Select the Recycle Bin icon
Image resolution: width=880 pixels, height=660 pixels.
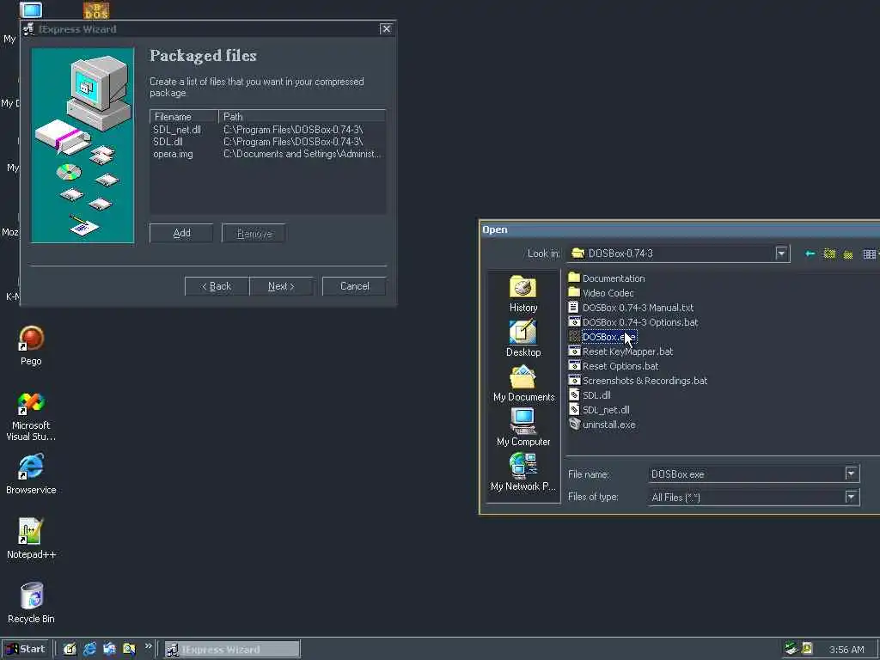(31, 603)
